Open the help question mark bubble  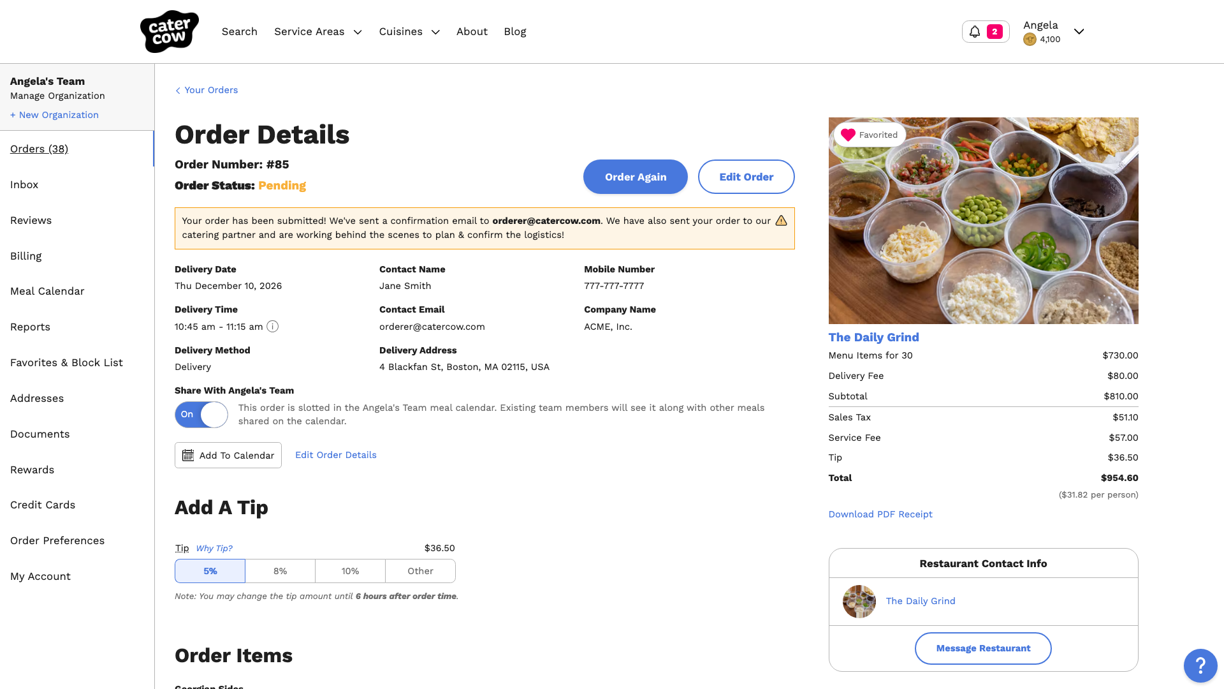point(1200,666)
